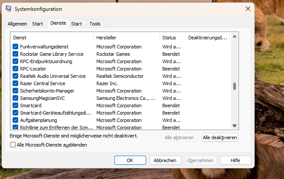Image resolution: width=284 pixels, height=179 pixels.
Task: Uncheck the Funkverwaltungsdienst service checkbox
Action: [16, 47]
